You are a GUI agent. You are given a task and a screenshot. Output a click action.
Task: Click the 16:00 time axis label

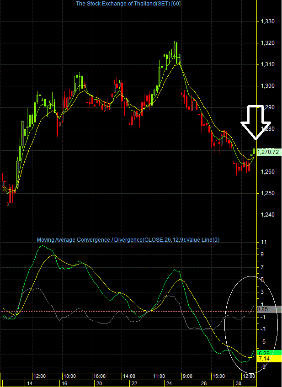point(100,376)
